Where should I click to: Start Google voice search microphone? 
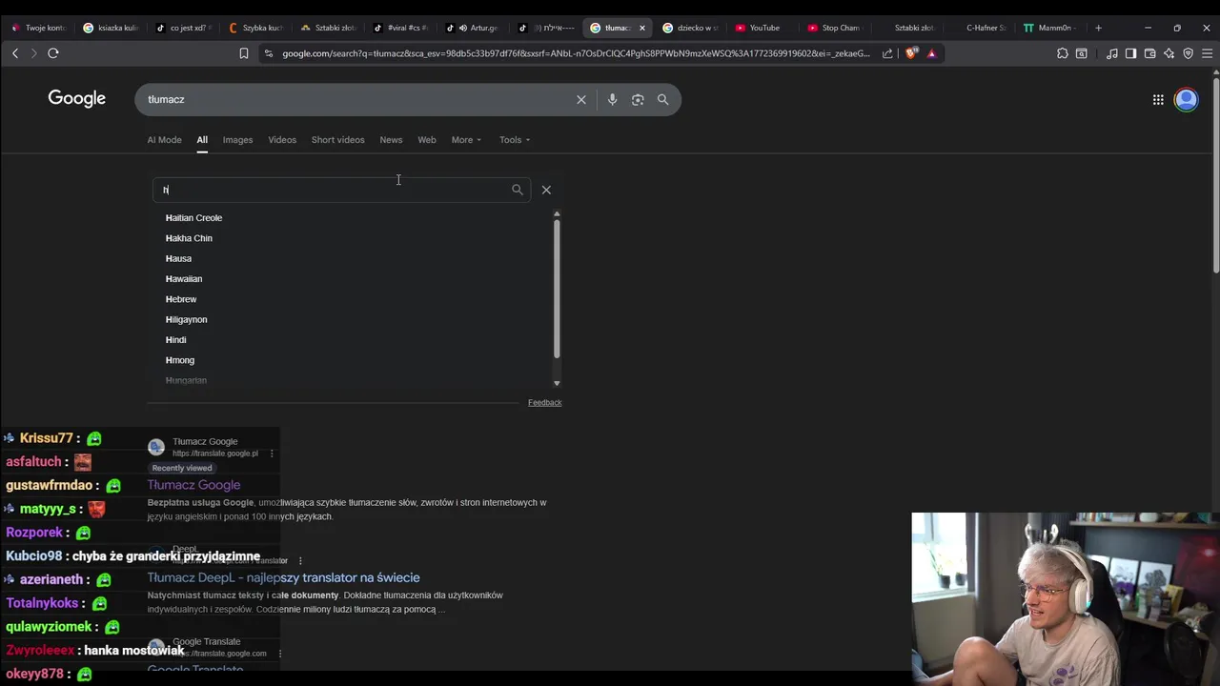612,99
